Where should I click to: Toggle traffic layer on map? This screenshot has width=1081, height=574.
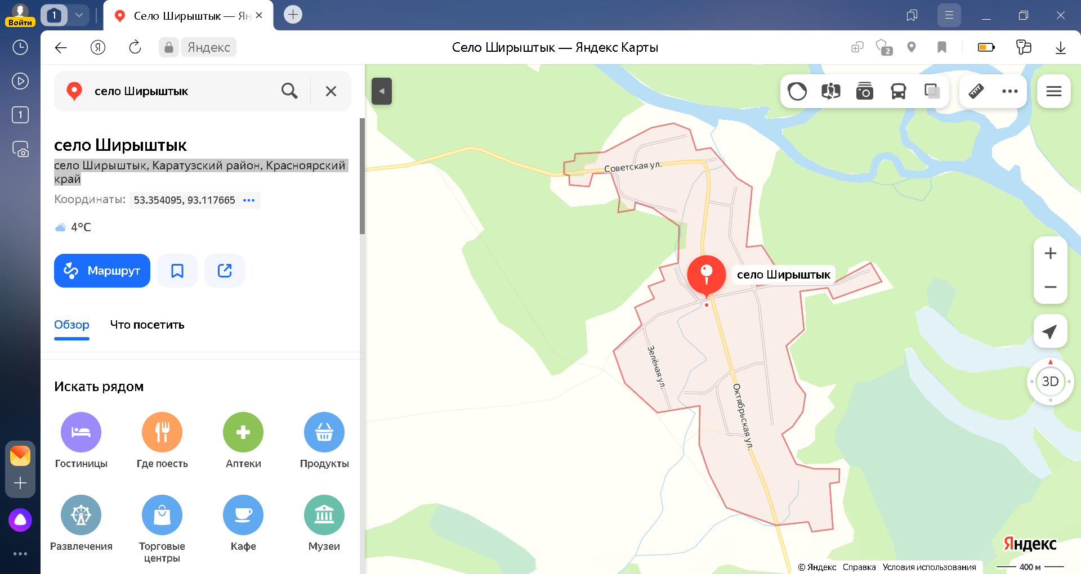click(x=797, y=91)
